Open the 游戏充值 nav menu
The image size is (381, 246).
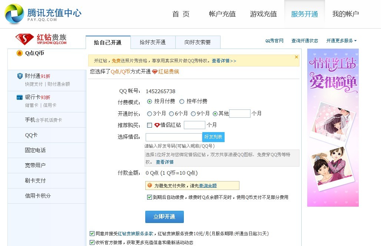click(263, 14)
